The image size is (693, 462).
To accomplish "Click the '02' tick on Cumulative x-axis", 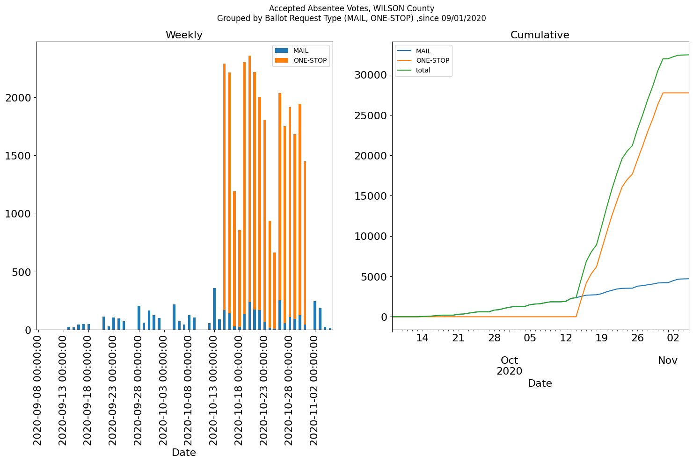I will [673, 338].
